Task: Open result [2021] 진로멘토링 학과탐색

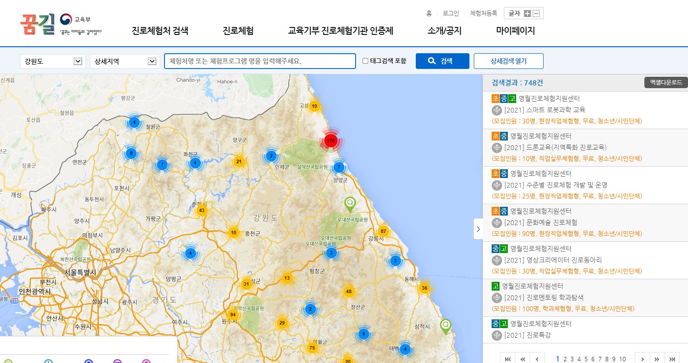Action: pyautogui.click(x=544, y=298)
